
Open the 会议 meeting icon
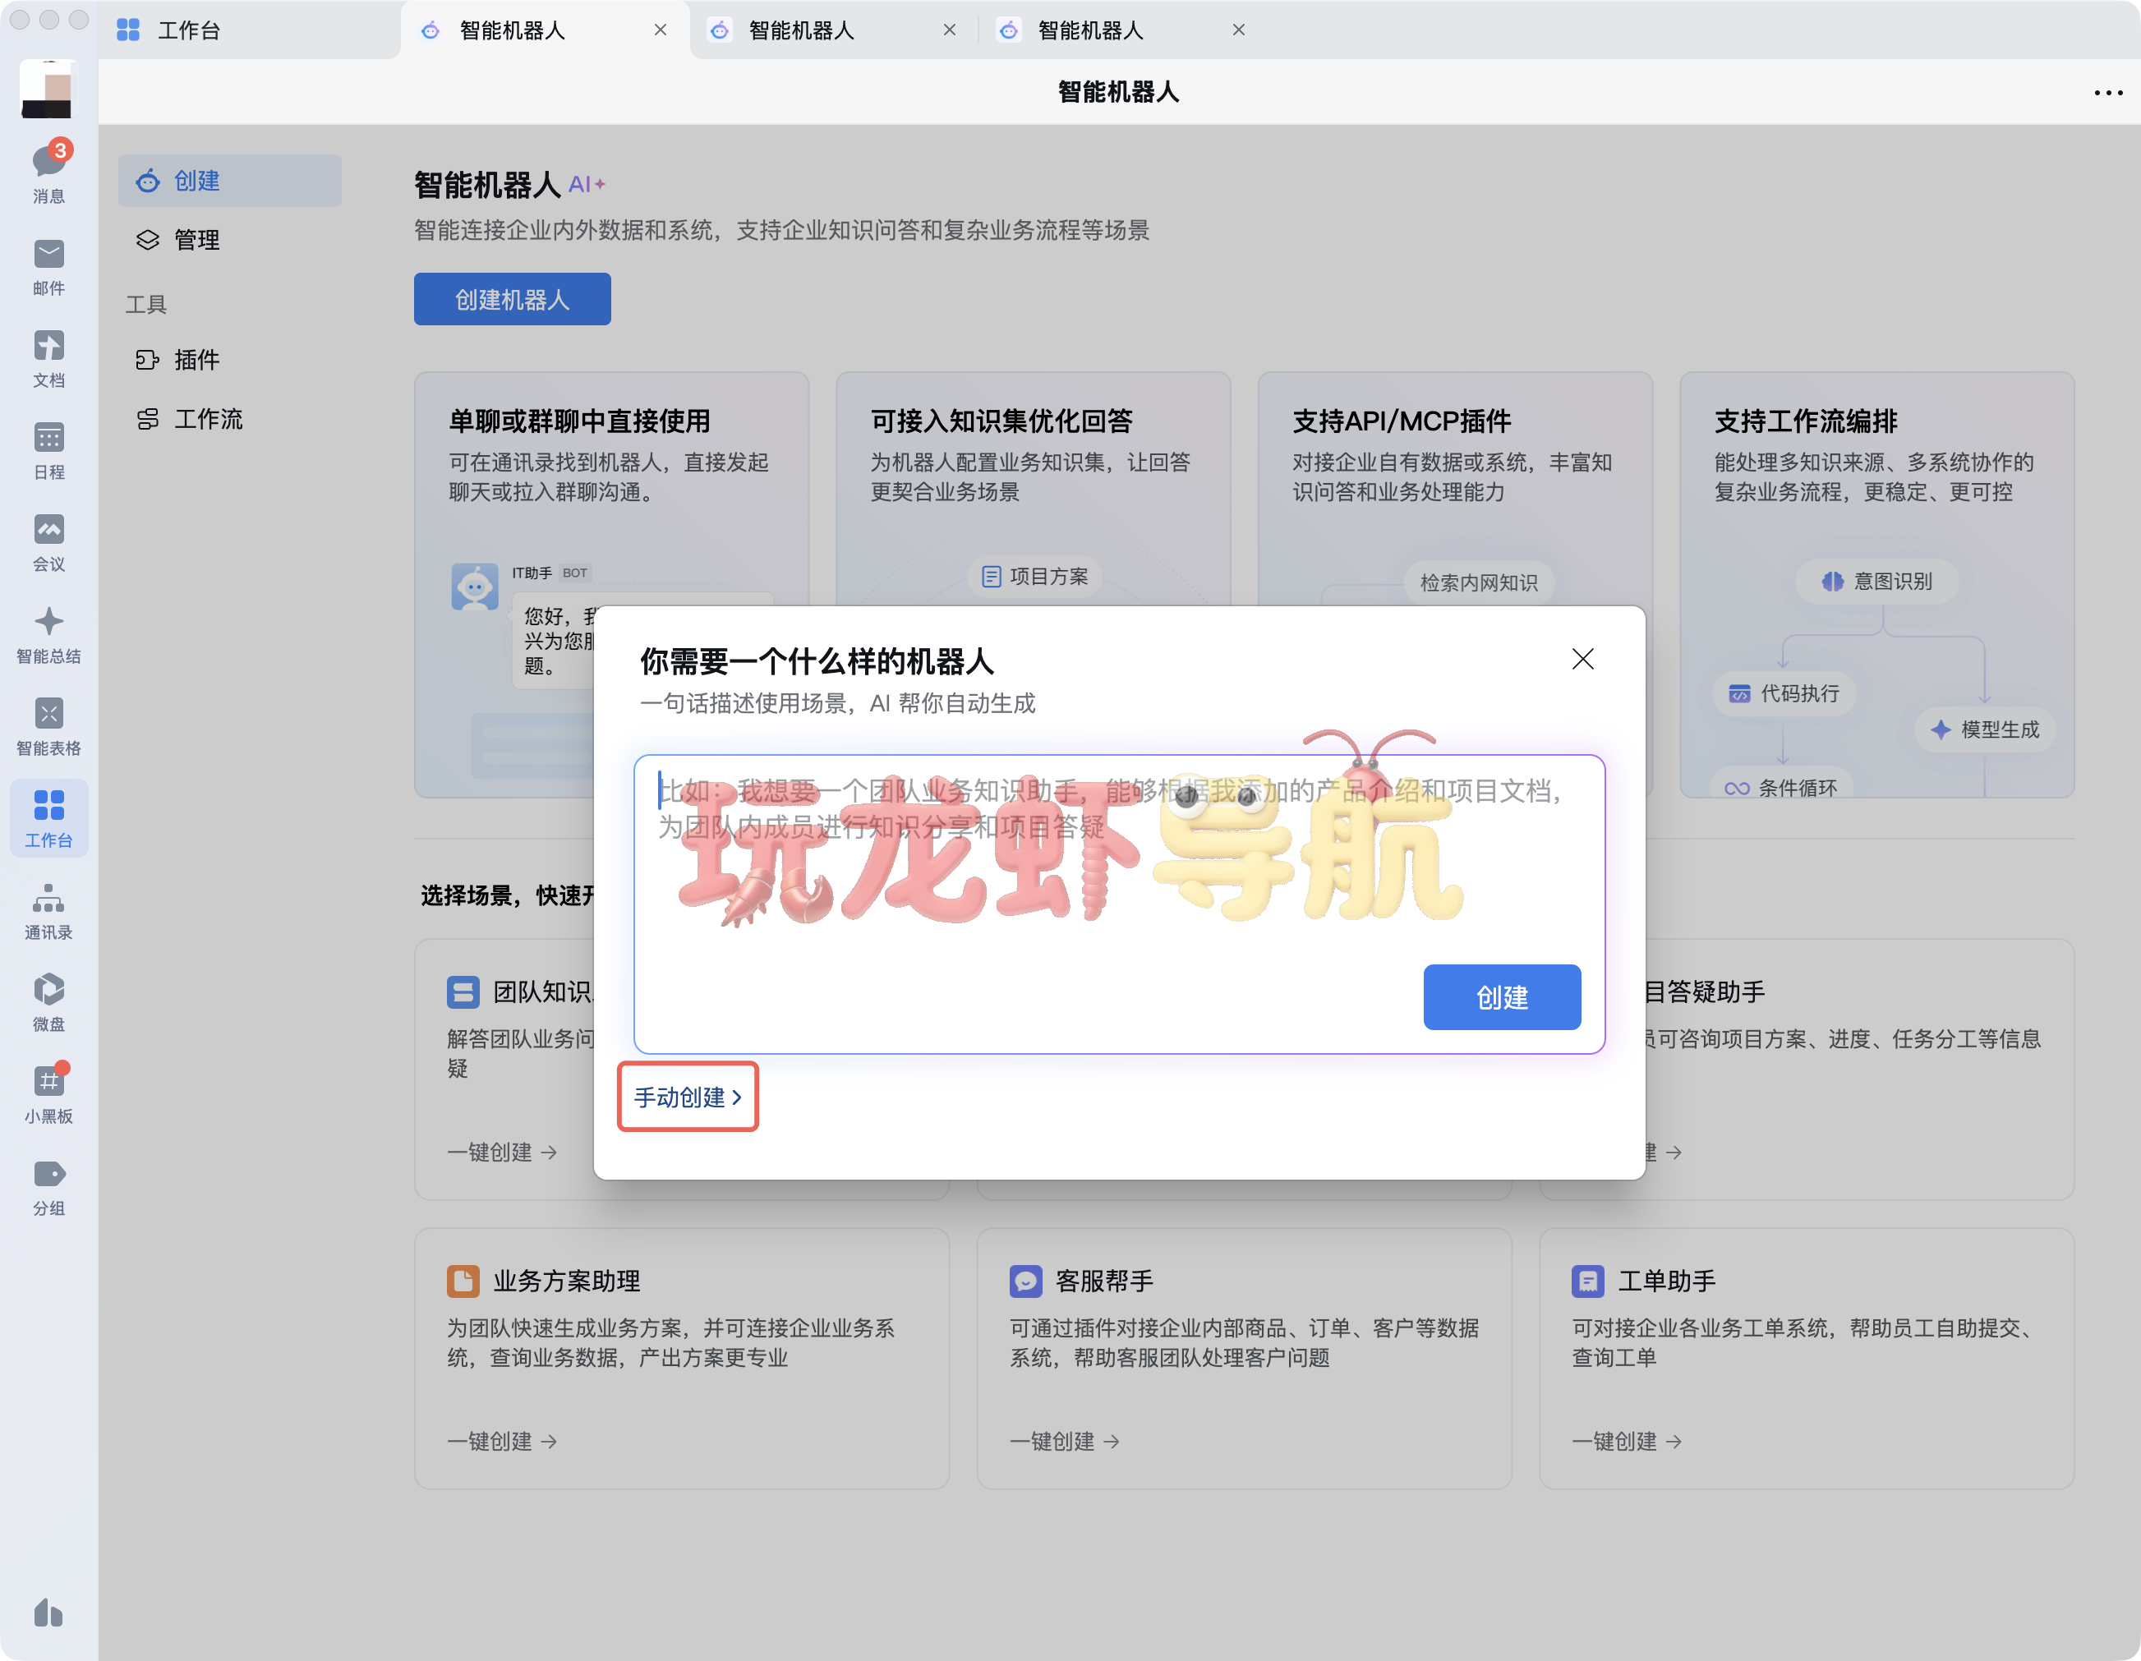click(48, 543)
